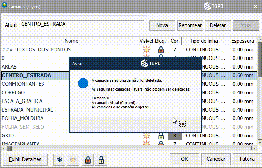This screenshot has width=262, height=168.
Task: Select the ESCALA_GRAFICA layer
Action: (22, 101)
